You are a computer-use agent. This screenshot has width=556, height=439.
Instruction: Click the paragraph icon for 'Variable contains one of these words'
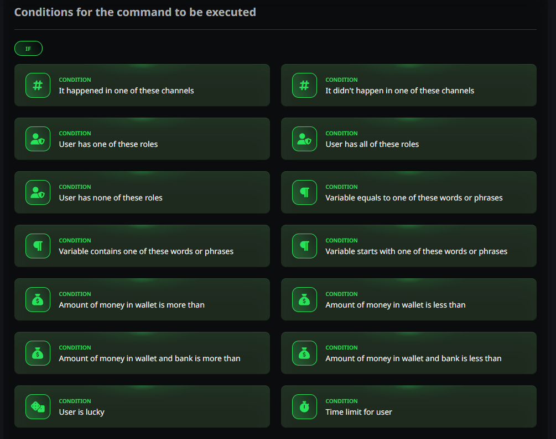click(x=38, y=246)
